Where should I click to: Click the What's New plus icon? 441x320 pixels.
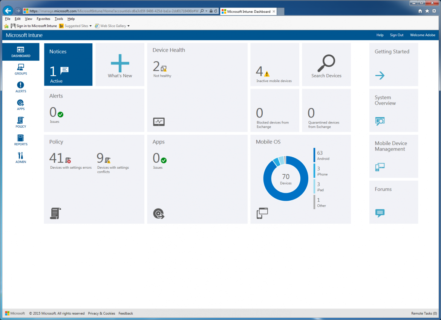[x=120, y=63]
